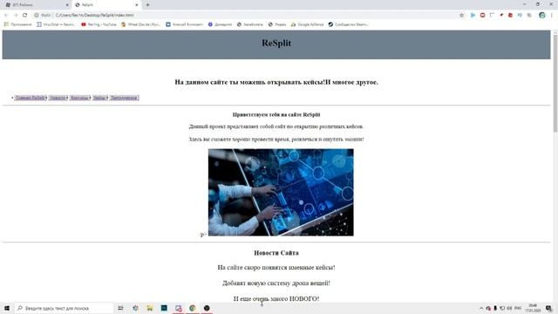
Task: Open the Контакты nav link
Action: (x=79, y=98)
